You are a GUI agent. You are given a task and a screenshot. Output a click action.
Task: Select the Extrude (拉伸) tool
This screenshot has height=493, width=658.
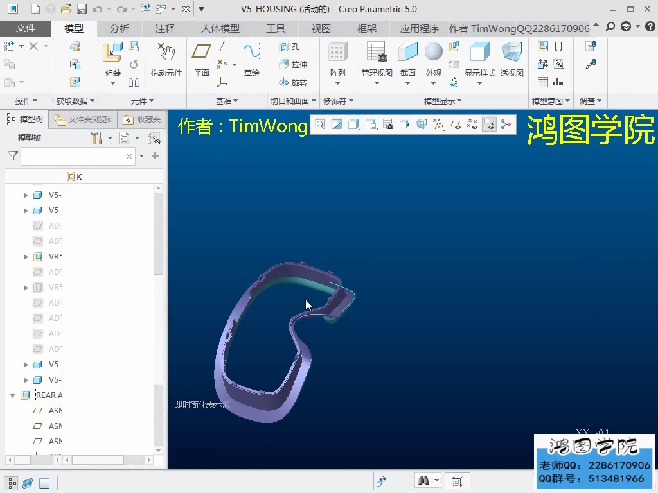pyautogui.click(x=293, y=64)
